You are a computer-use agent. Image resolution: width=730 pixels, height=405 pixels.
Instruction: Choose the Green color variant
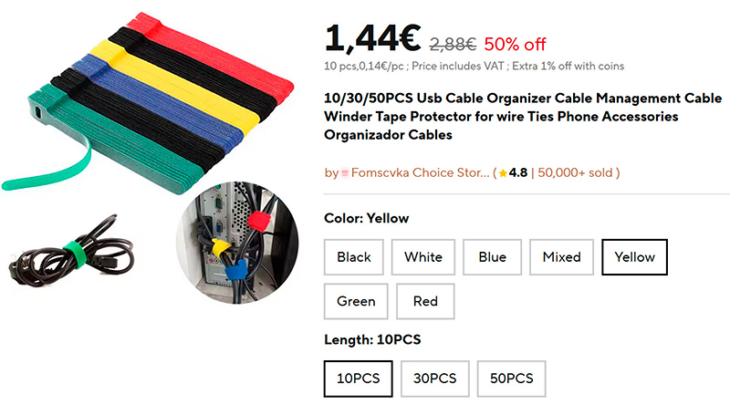tap(356, 301)
